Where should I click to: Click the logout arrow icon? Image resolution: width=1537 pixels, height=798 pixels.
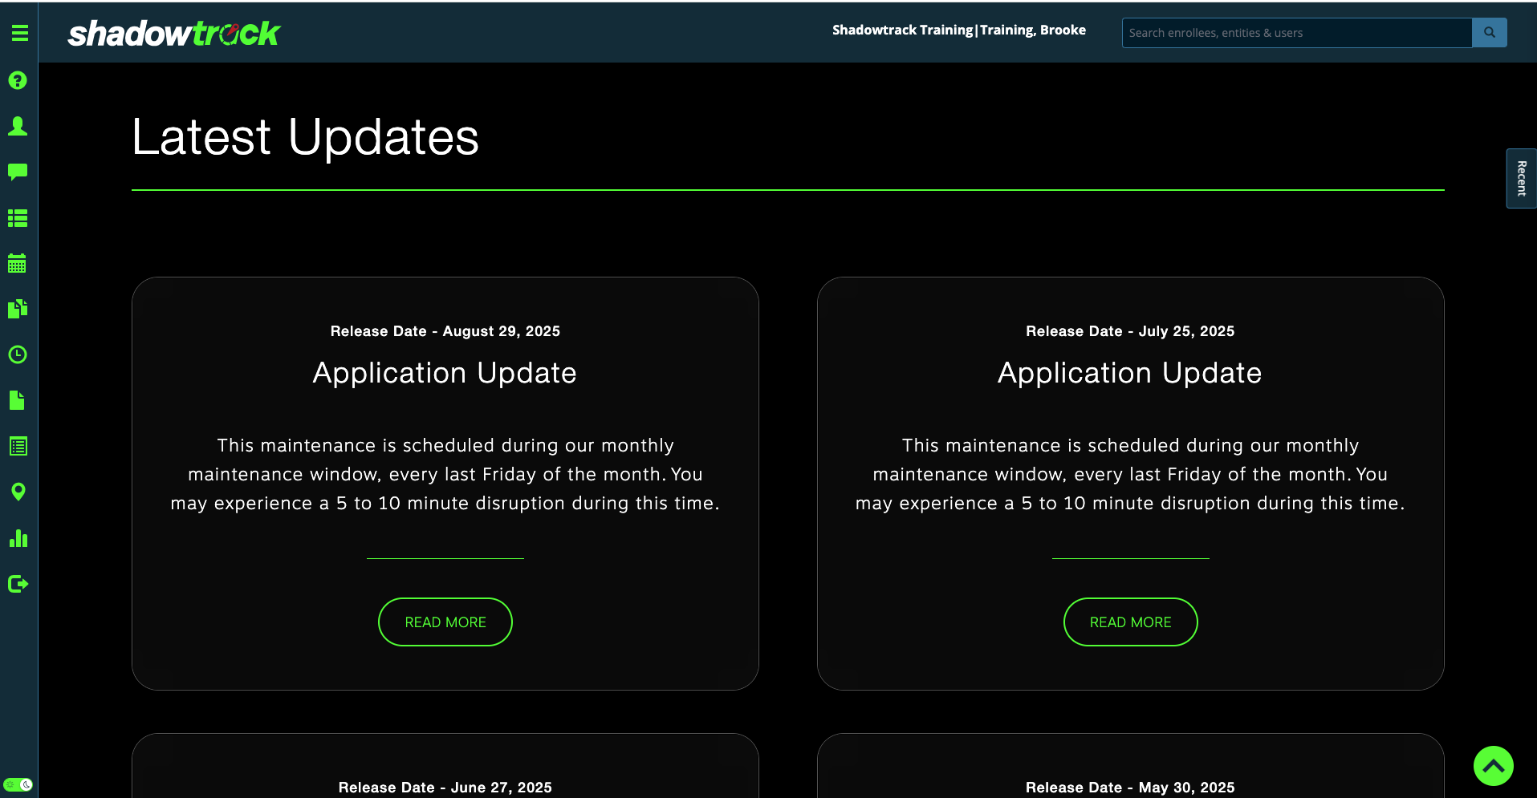click(18, 584)
